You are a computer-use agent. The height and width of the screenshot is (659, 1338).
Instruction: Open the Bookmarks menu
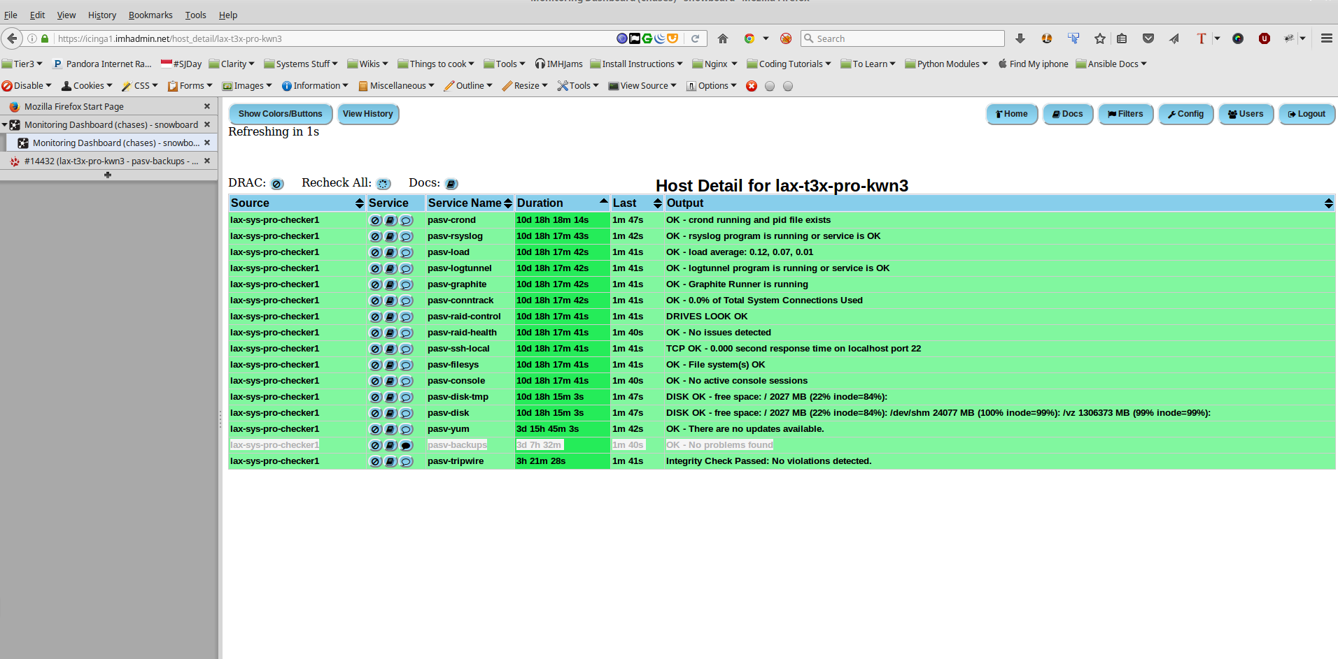tap(150, 15)
